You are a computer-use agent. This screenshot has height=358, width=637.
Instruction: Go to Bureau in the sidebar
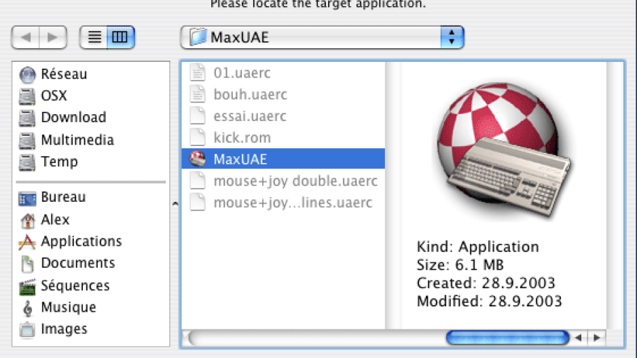(52, 197)
